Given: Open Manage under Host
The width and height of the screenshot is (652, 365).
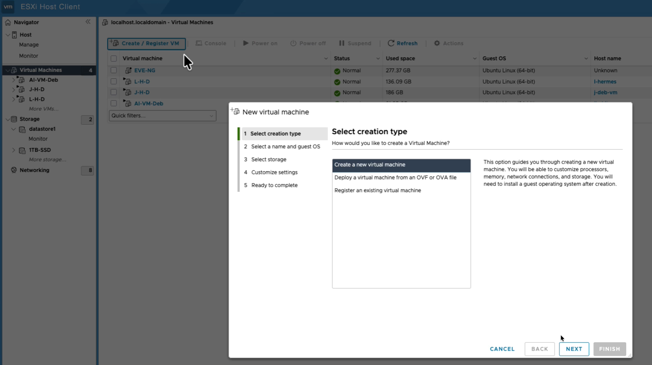Looking at the screenshot, I should tap(29, 45).
